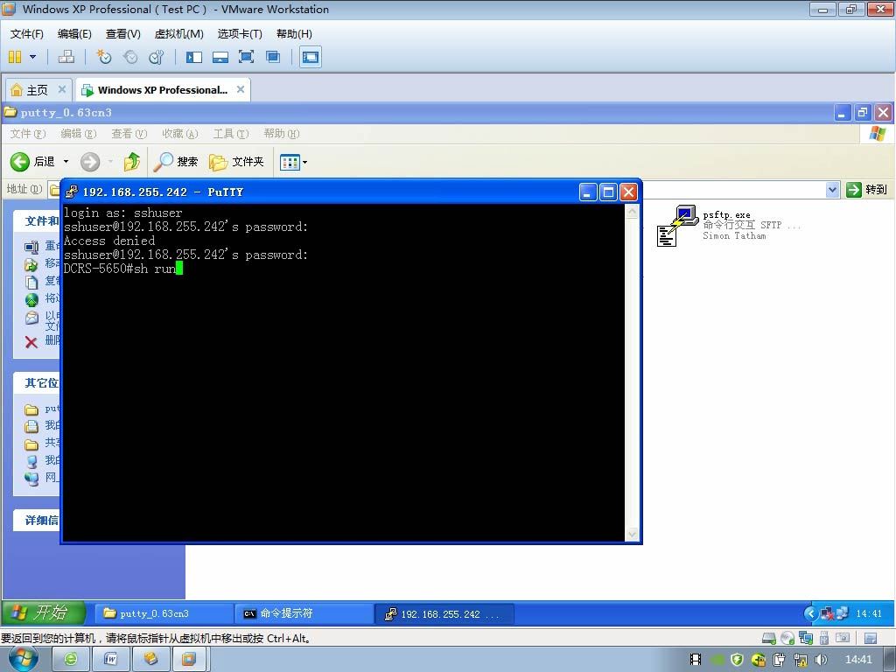
Task: Click VMware Workstation host taskbar icon
Action: [188, 660]
